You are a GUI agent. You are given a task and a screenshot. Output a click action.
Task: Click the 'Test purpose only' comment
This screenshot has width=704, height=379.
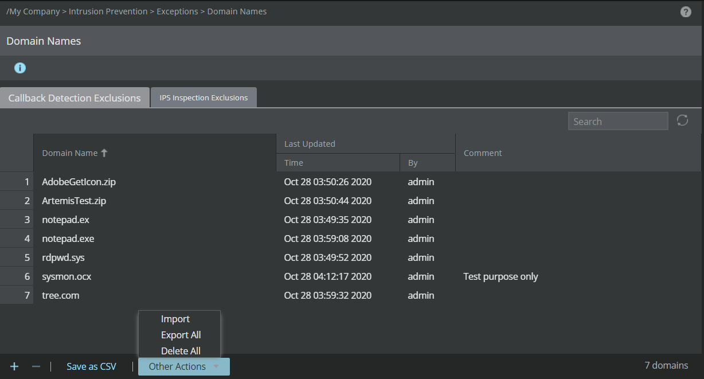500,276
